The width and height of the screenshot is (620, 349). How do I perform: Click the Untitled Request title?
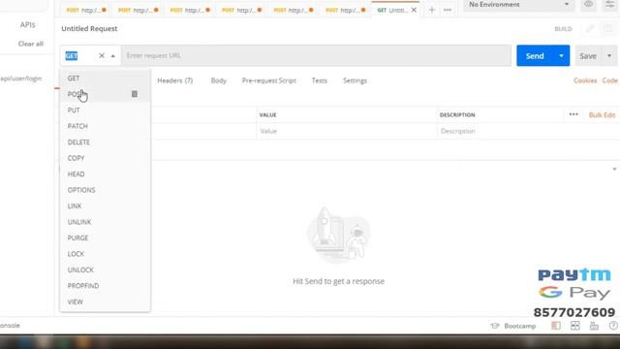(x=89, y=28)
